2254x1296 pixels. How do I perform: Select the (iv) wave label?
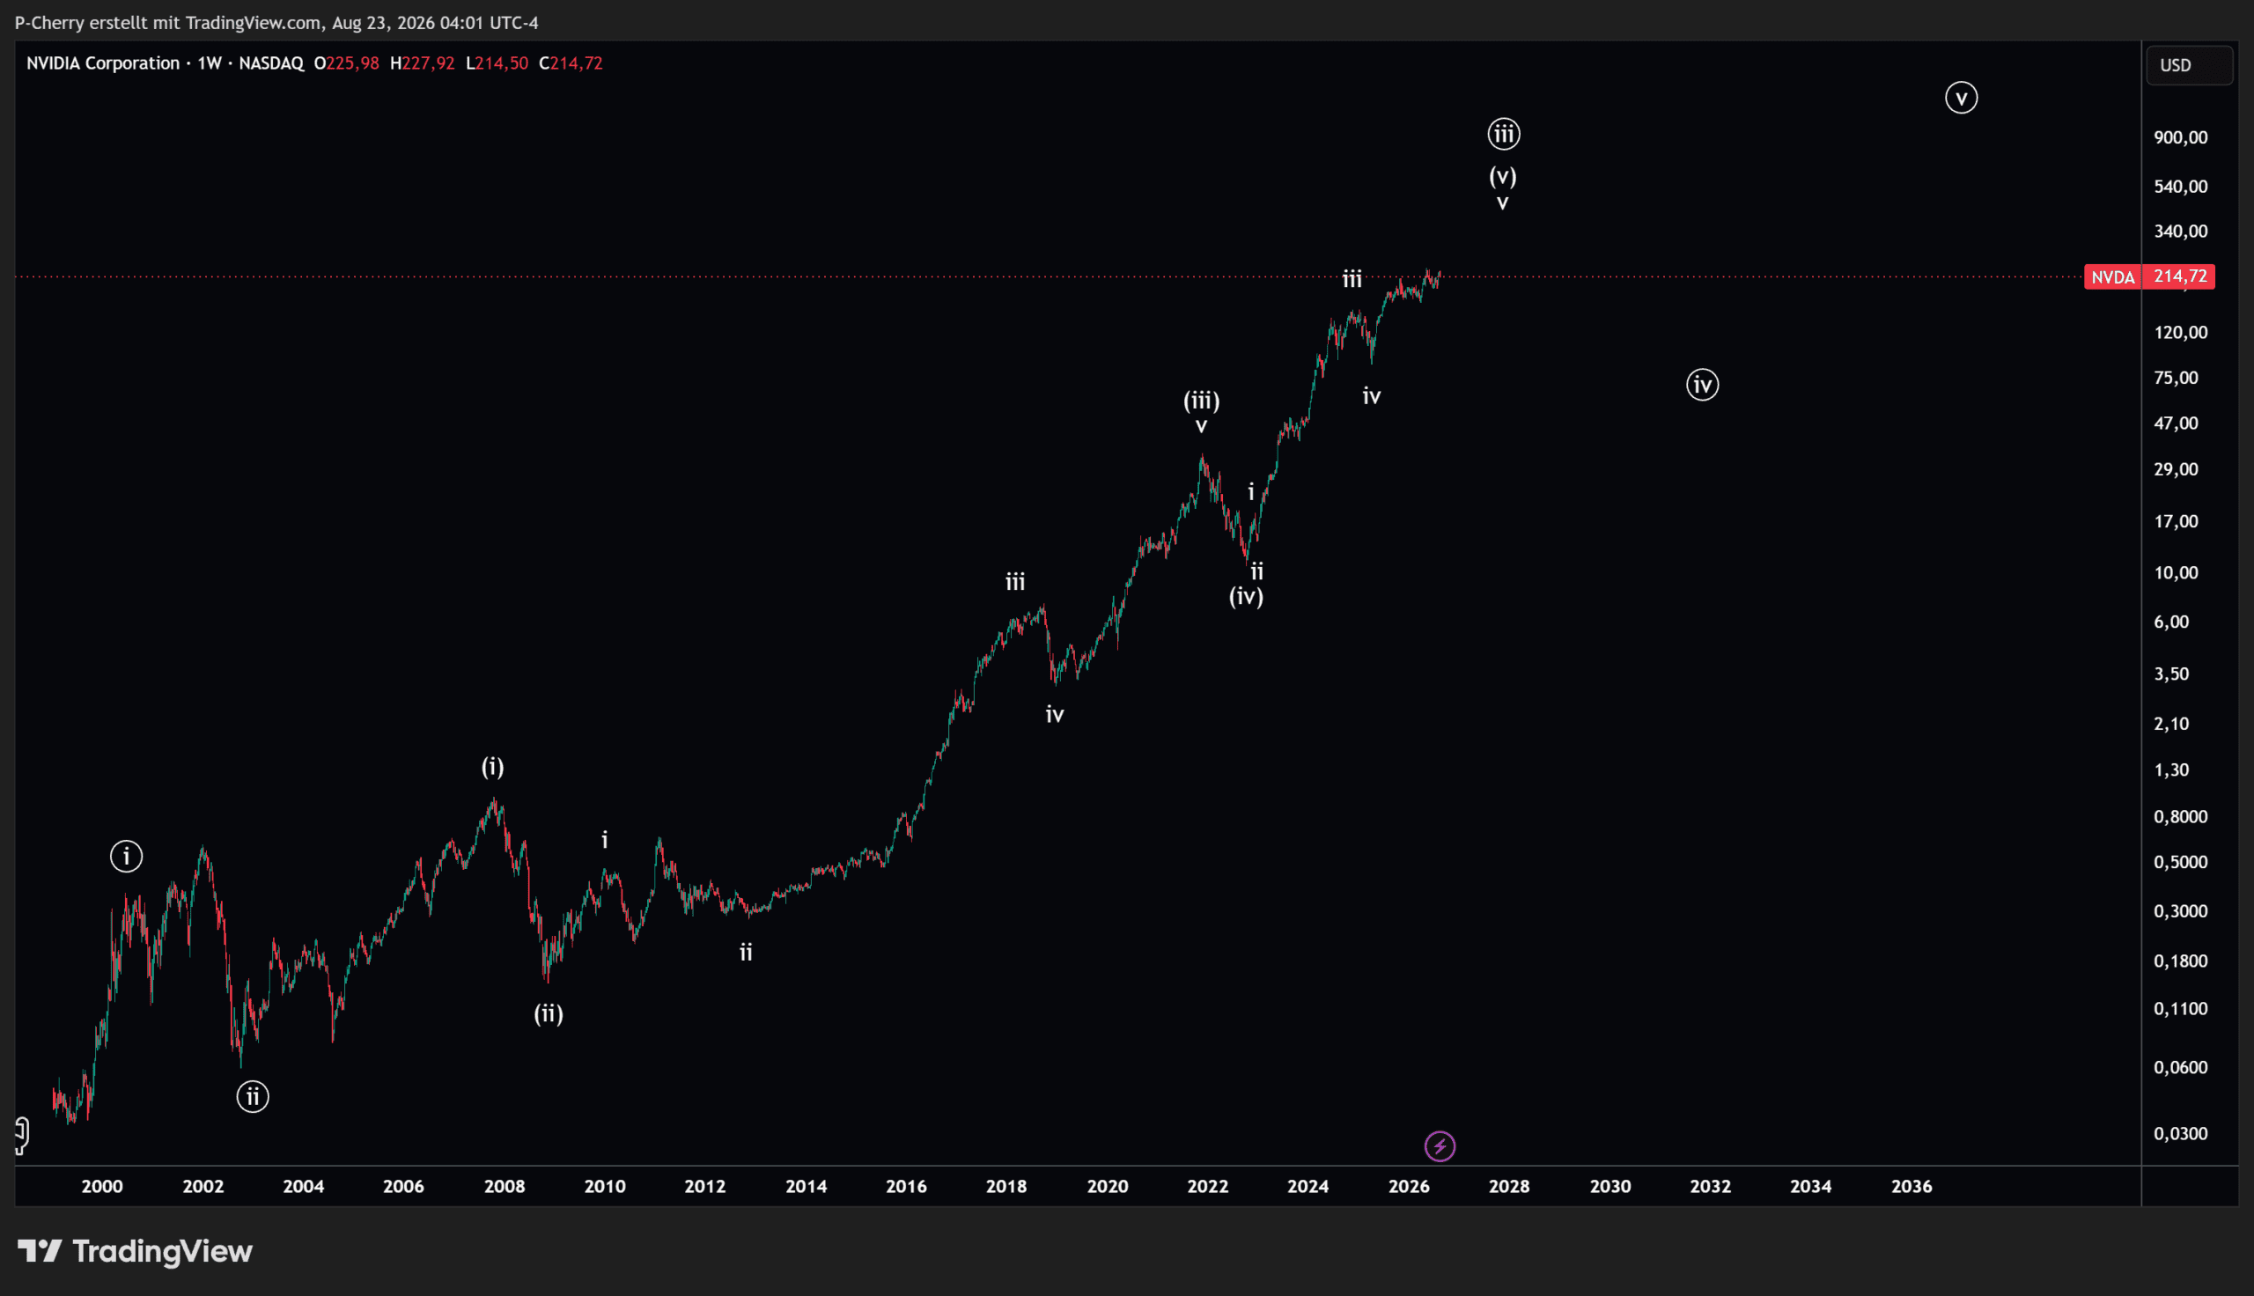[x=1246, y=596]
